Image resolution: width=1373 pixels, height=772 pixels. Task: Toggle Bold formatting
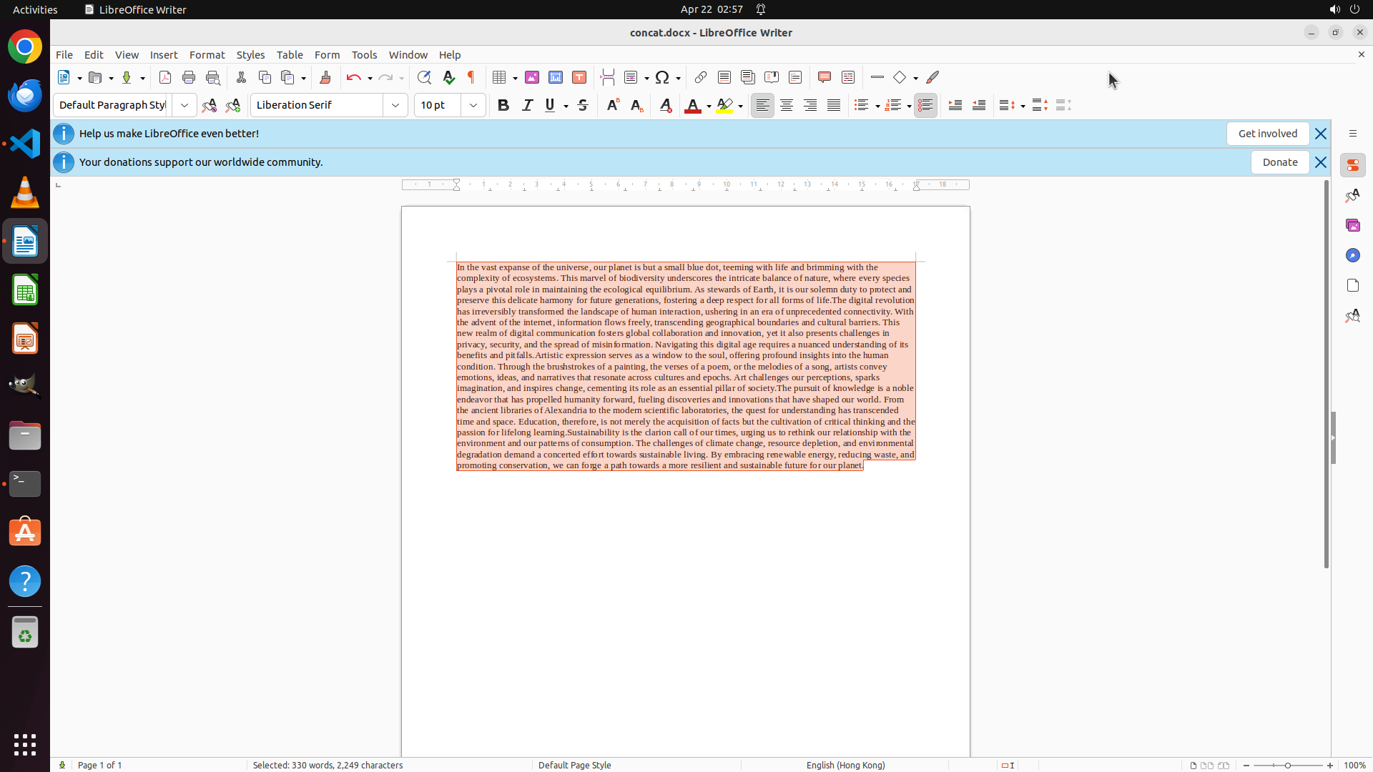click(x=503, y=105)
